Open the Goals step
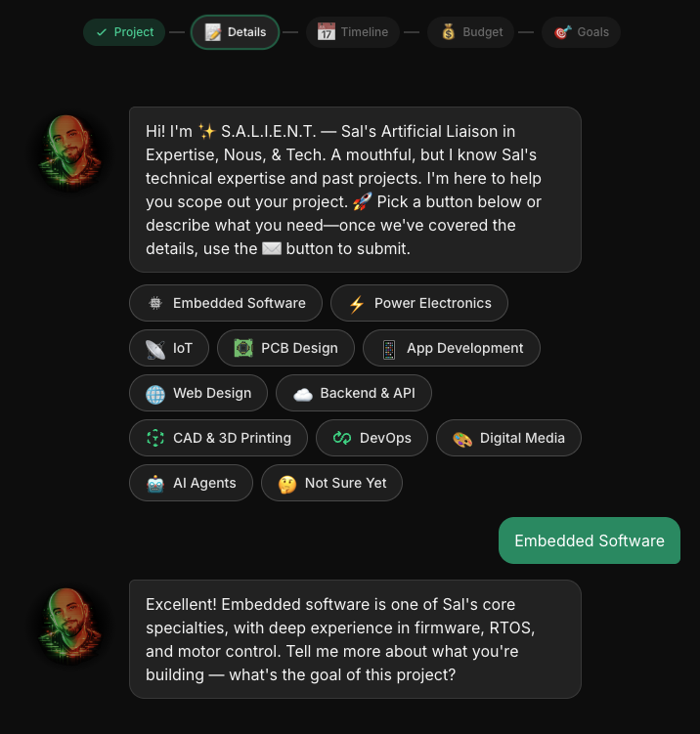 pos(581,32)
